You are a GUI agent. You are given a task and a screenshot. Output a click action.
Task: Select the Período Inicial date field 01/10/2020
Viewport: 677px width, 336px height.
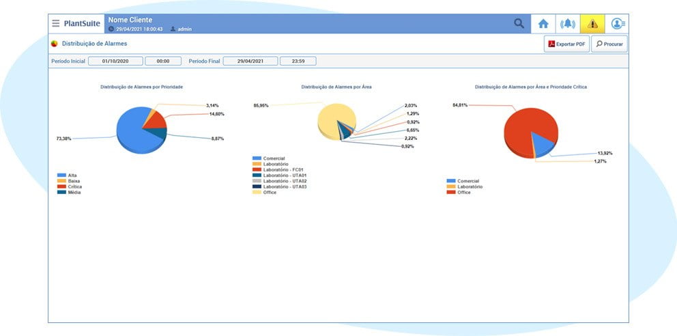116,61
